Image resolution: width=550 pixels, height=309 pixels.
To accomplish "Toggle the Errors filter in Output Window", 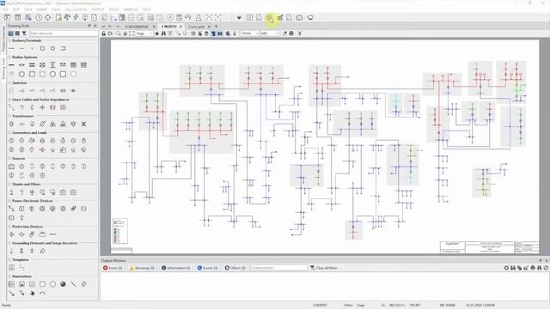I will [x=113, y=268].
